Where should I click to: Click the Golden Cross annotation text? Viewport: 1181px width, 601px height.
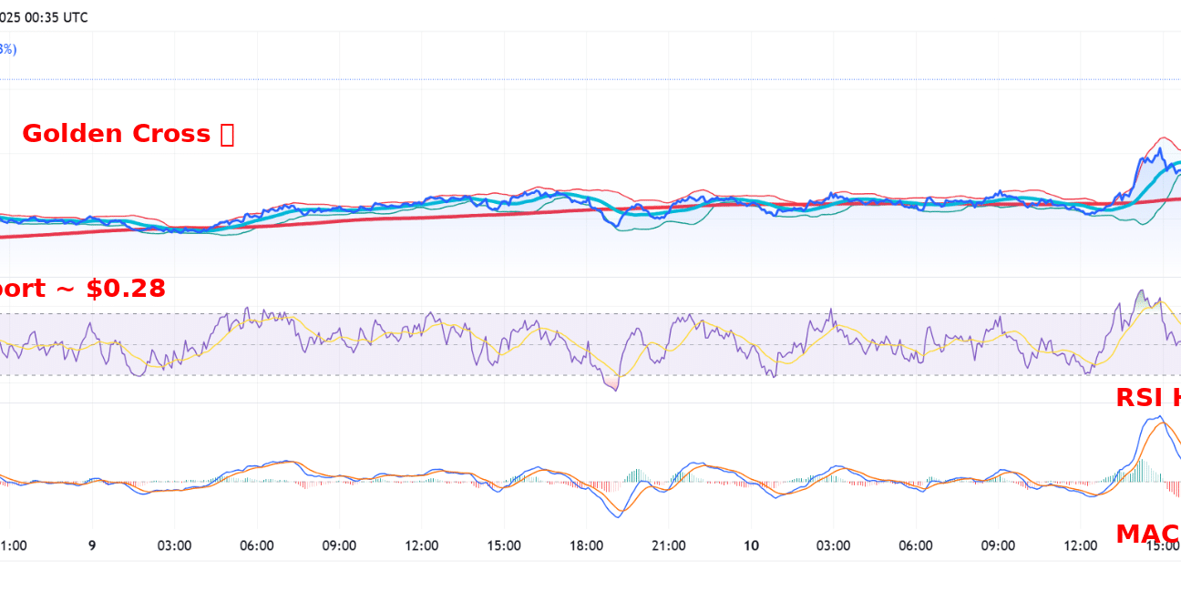pyautogui.click(x=128, y=134)
